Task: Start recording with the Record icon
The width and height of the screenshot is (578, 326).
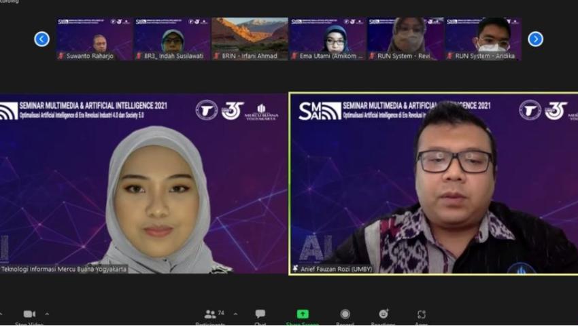Action: pos(345,314)
